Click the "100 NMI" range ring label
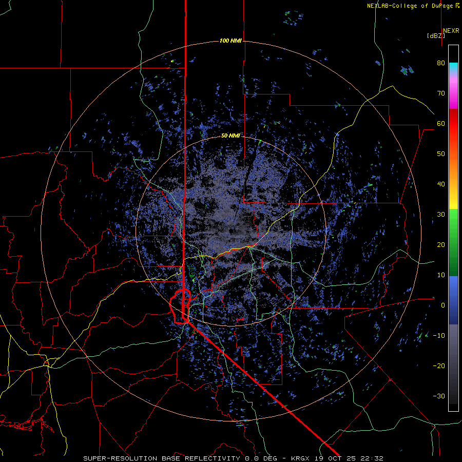 tap(230, 41)
